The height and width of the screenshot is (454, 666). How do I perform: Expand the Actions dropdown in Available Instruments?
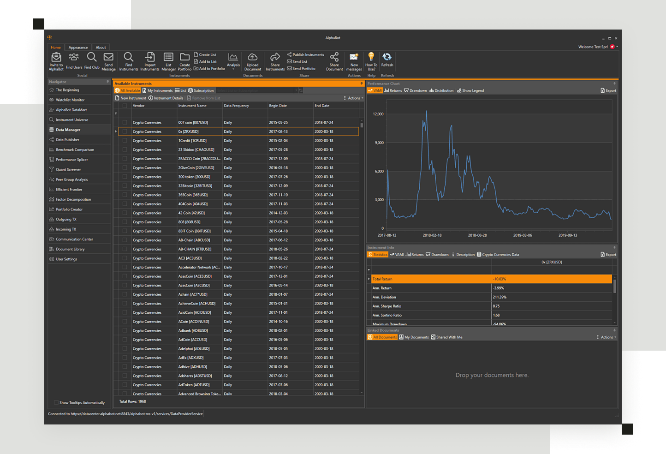[354, 98]
